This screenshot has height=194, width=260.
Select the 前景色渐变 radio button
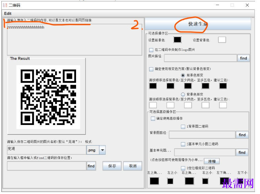[183, 75]
